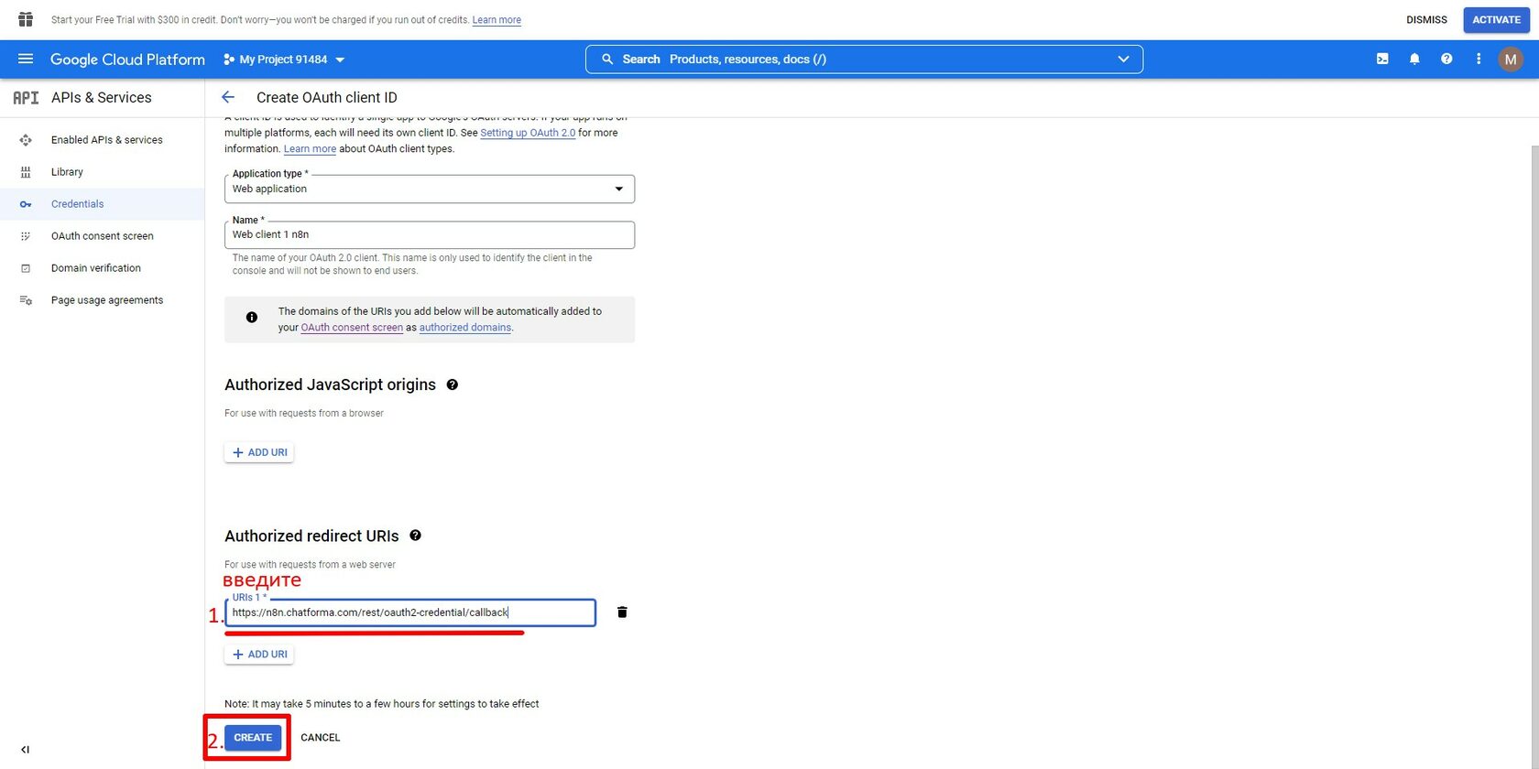Click the API logo beside APIs & Services
1539x769 pixels.
tap(26, 97)
